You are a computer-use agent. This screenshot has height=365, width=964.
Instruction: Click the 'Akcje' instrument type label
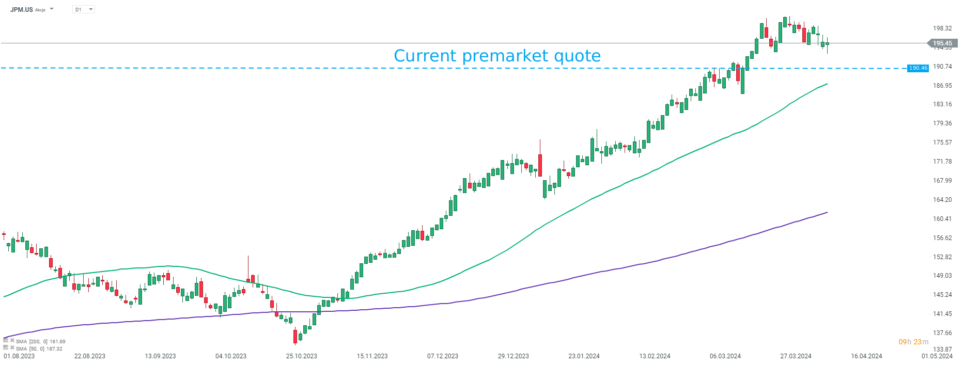tap(40, 10)
